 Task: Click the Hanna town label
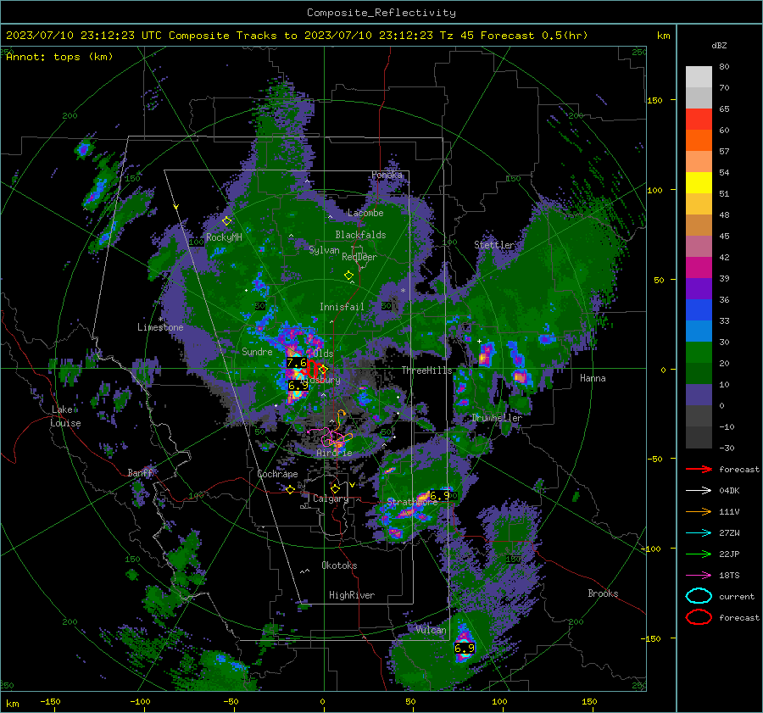point(593,378)
